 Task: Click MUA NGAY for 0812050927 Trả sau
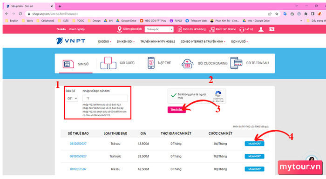point(254,144)
